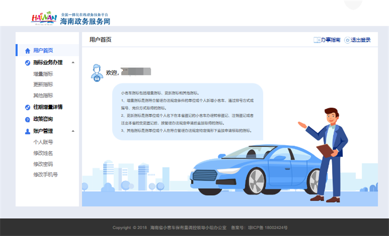Select 其他指标 in the sidebar
389x236 pixels.
pos(43,95)
